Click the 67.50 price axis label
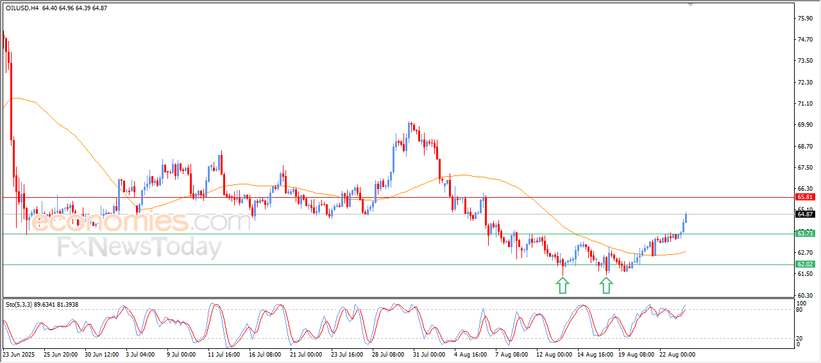The image size is (821, 363). coord(806,167)
